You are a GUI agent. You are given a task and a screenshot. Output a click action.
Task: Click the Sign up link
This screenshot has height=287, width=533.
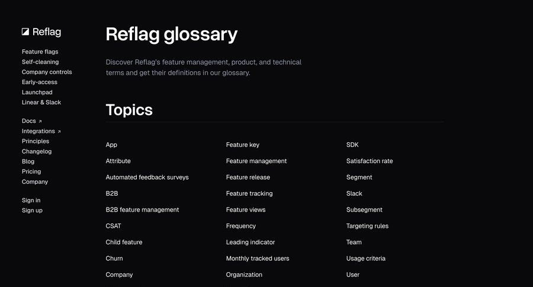[32, 211]
